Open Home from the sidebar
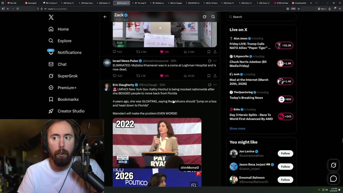Screen dimensions: 343x193 click(59, 29)
